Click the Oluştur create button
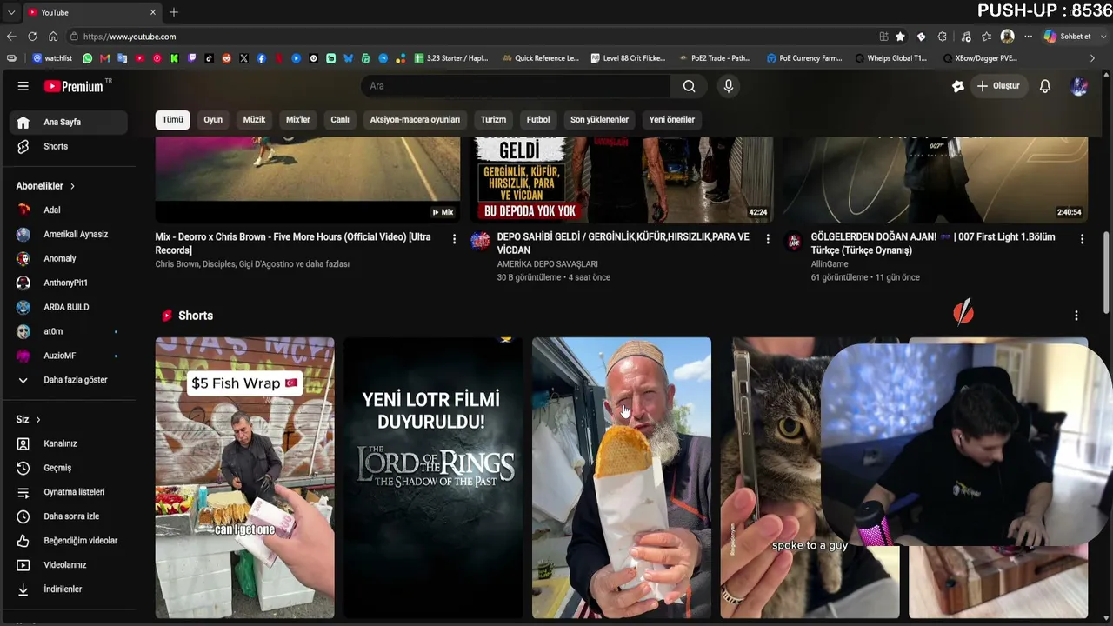The image size is (1113, 626). [998, 86]
